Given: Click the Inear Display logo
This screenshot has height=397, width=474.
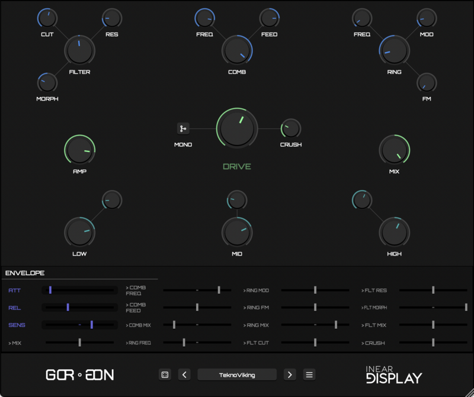Looking at the screenshot, I should point(393,375).
